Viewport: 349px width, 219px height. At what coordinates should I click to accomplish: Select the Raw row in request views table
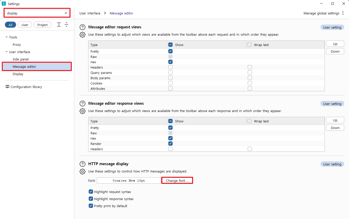(x=206, y=57)
